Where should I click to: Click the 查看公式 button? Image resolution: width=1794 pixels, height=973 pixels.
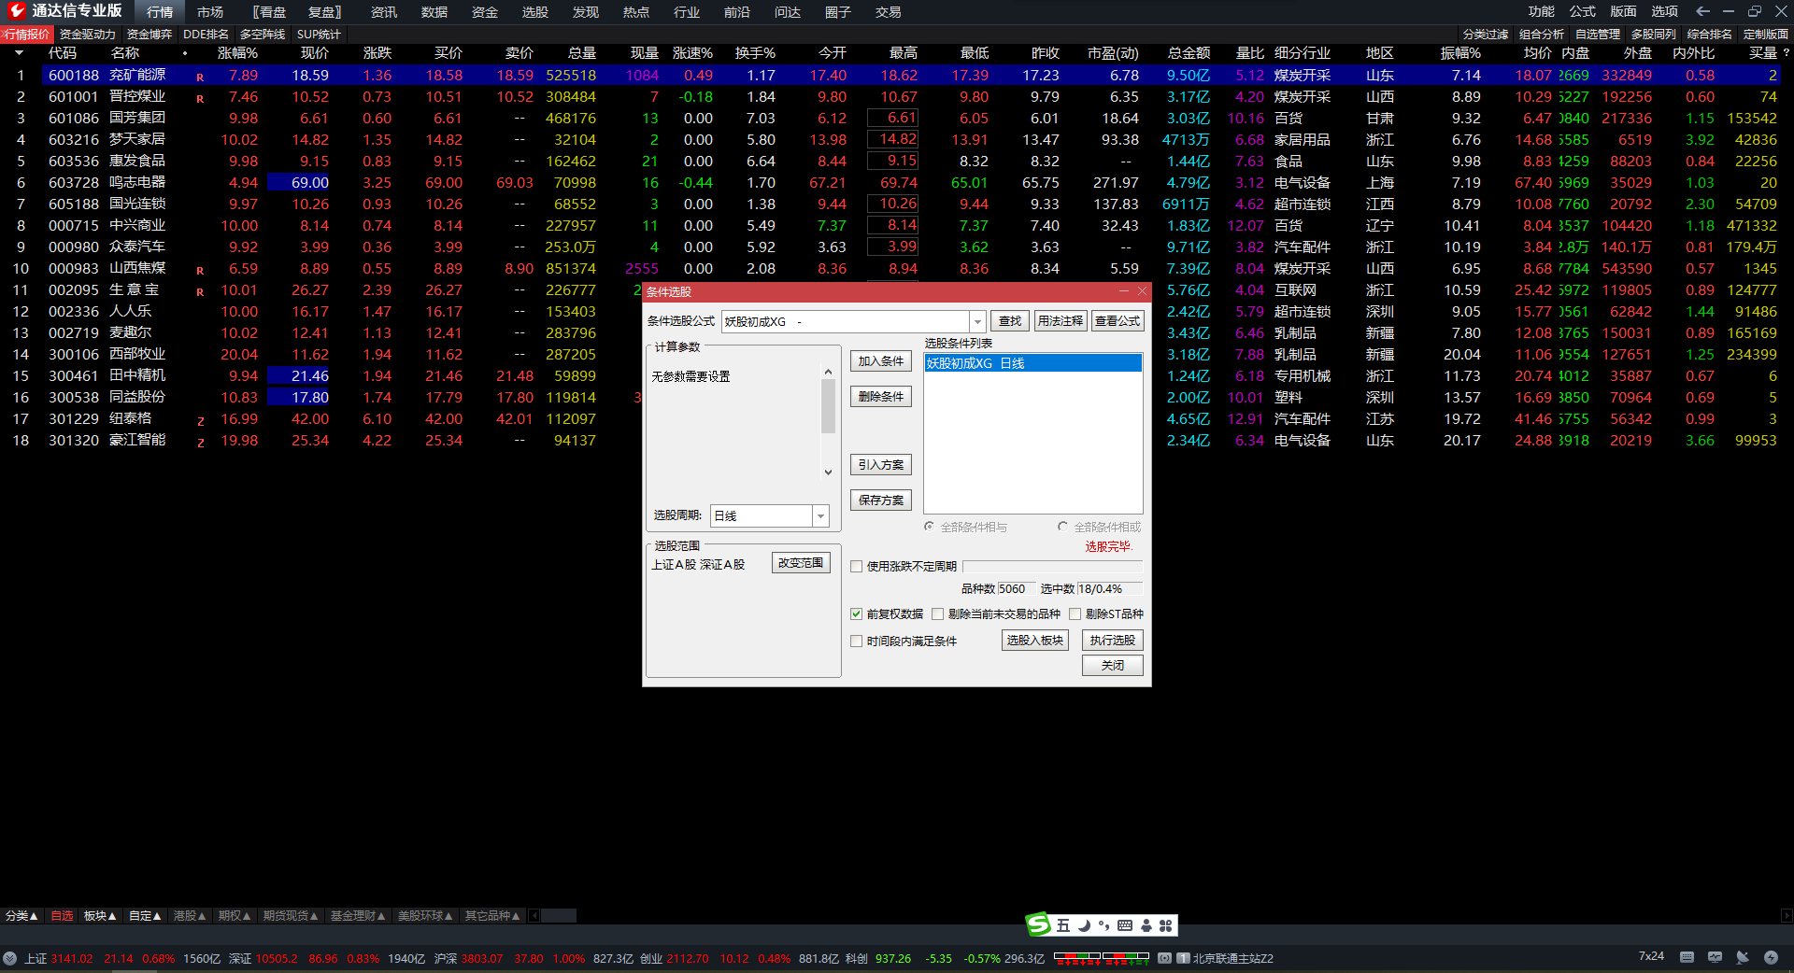click(x=1117, y=321)
